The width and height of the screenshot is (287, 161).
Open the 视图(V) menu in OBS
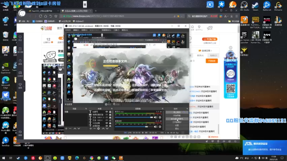(x=84, y=30)
